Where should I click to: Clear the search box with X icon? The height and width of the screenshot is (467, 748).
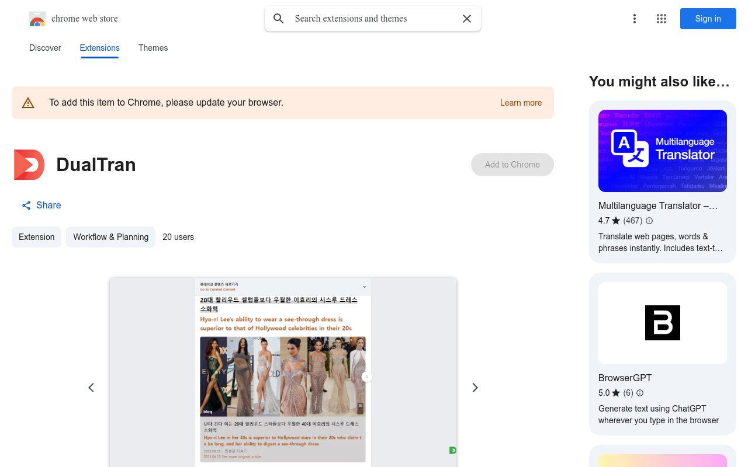[467, 19]
